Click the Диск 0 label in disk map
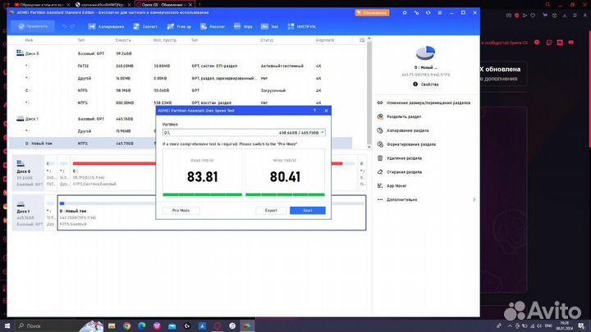Screen dimensions: 591x332 23,171
